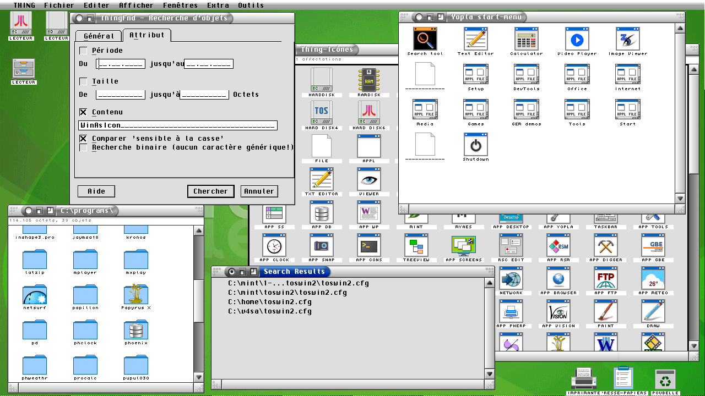Uncheck the Contenu checkbox
Screen dimensions: 705x396
[x=84, y=112]
